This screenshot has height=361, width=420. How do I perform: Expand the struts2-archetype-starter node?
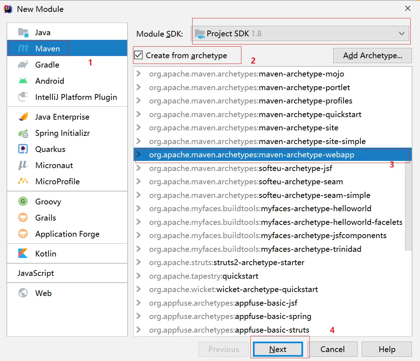[x=139, y=263]
